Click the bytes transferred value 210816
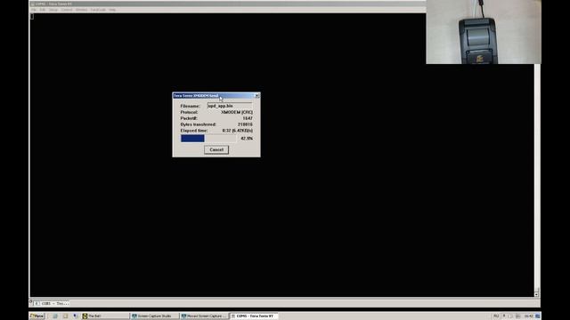This screenshot has height=320, width=570. point(245,124)
